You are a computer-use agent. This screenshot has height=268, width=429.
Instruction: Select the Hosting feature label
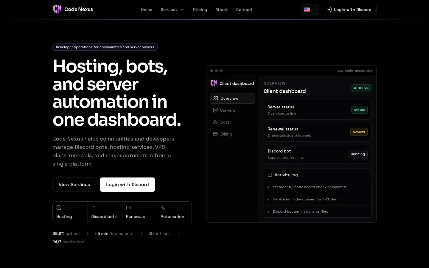(64, 216)
